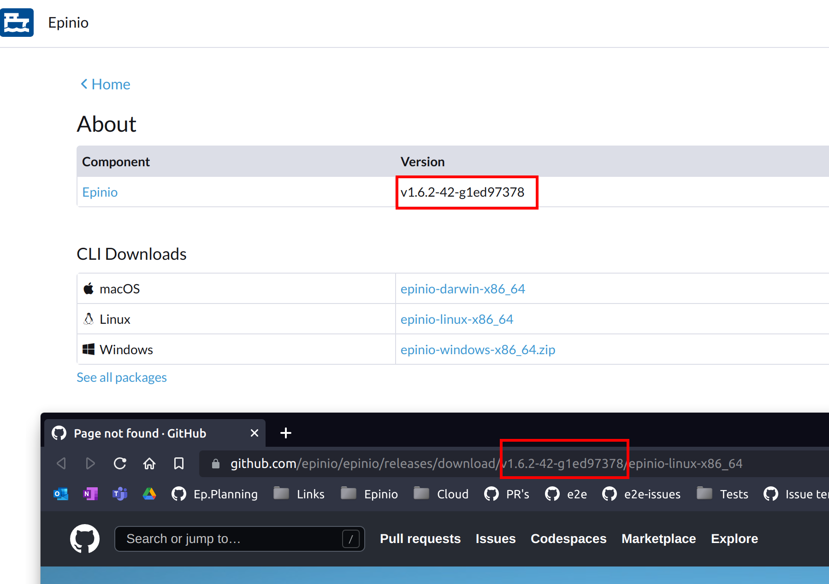Open See all packages

[121, 377]
